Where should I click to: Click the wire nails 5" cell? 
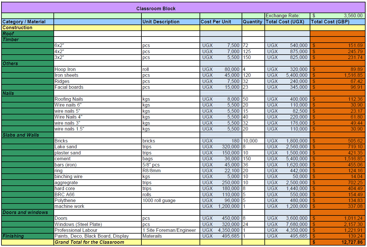coord(98,111)
